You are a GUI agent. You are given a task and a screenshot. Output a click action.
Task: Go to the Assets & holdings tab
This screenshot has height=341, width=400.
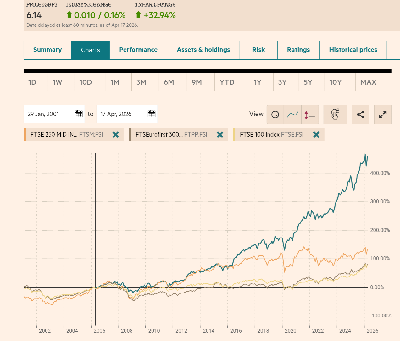click(203, 50)
